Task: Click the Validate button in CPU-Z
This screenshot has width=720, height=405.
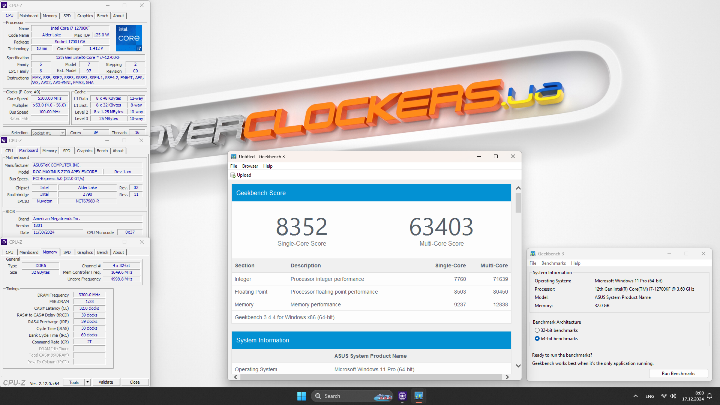Action: coord(106,382)
